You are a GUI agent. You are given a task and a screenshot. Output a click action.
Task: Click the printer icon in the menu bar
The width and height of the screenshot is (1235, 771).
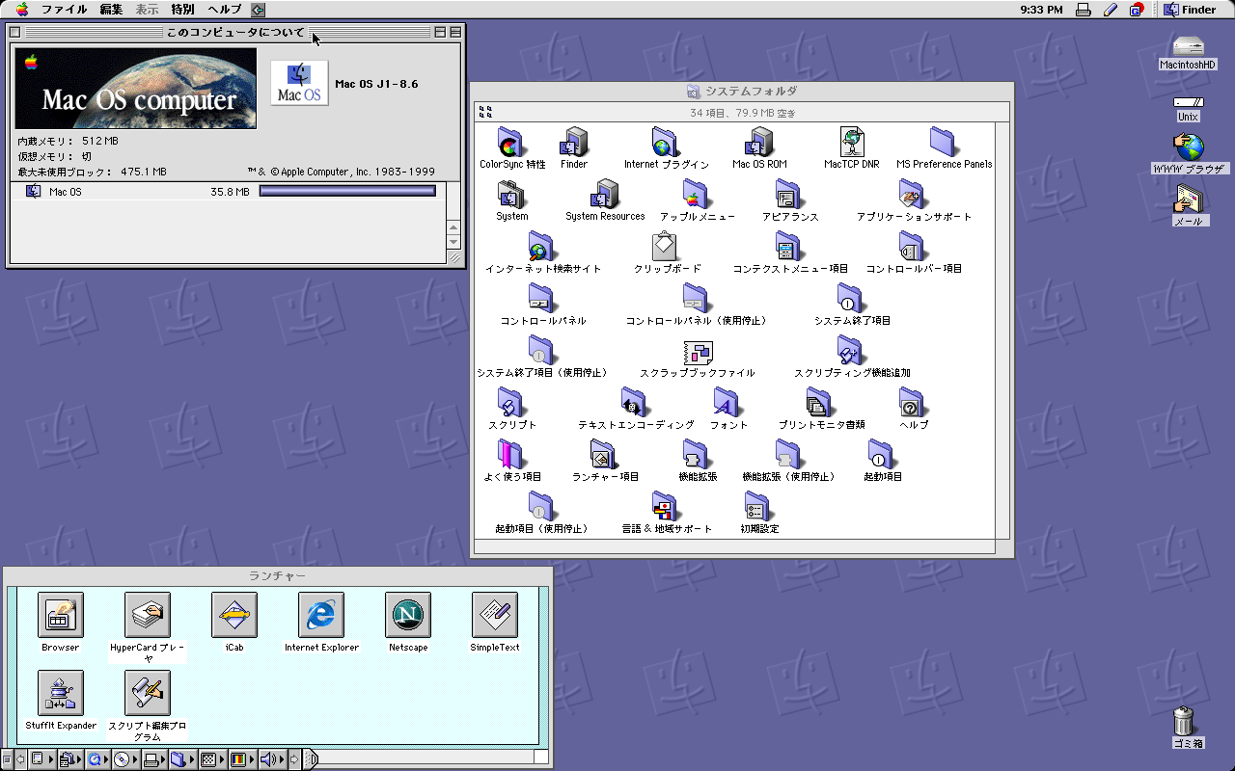pyautogui.click(x=1084, y=10)
